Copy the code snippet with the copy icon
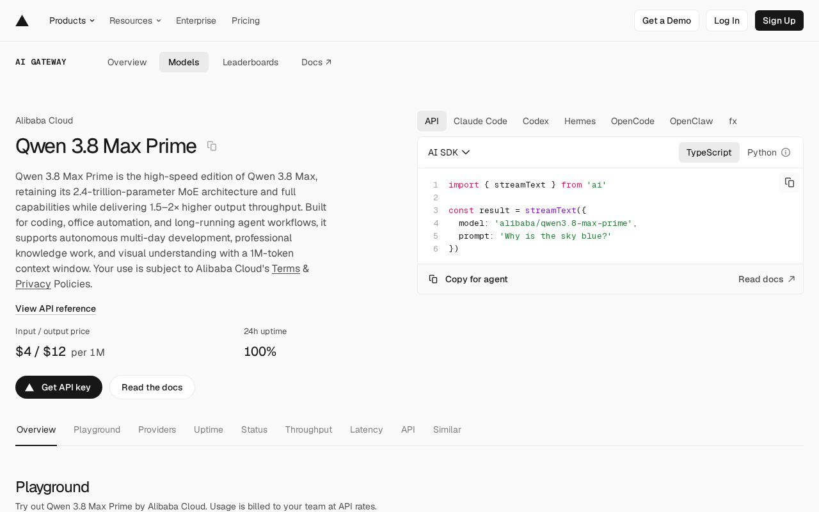This screenshot has width=819, height=512. tap(790, 182)
